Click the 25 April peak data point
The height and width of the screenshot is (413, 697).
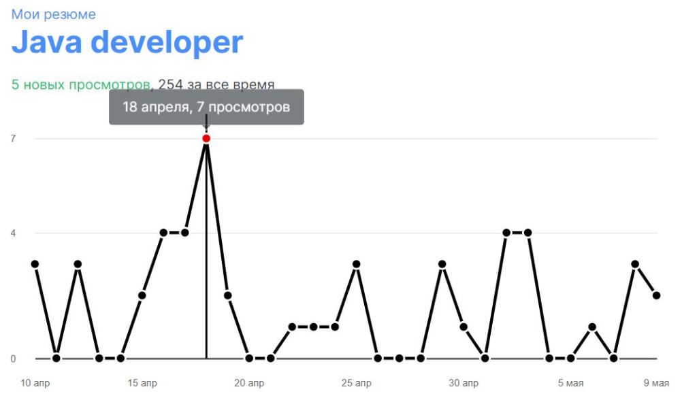356,264
